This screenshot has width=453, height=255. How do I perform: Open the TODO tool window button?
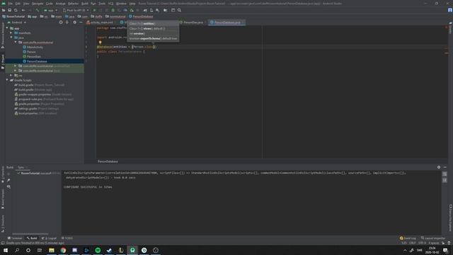[x=67, y=238]
